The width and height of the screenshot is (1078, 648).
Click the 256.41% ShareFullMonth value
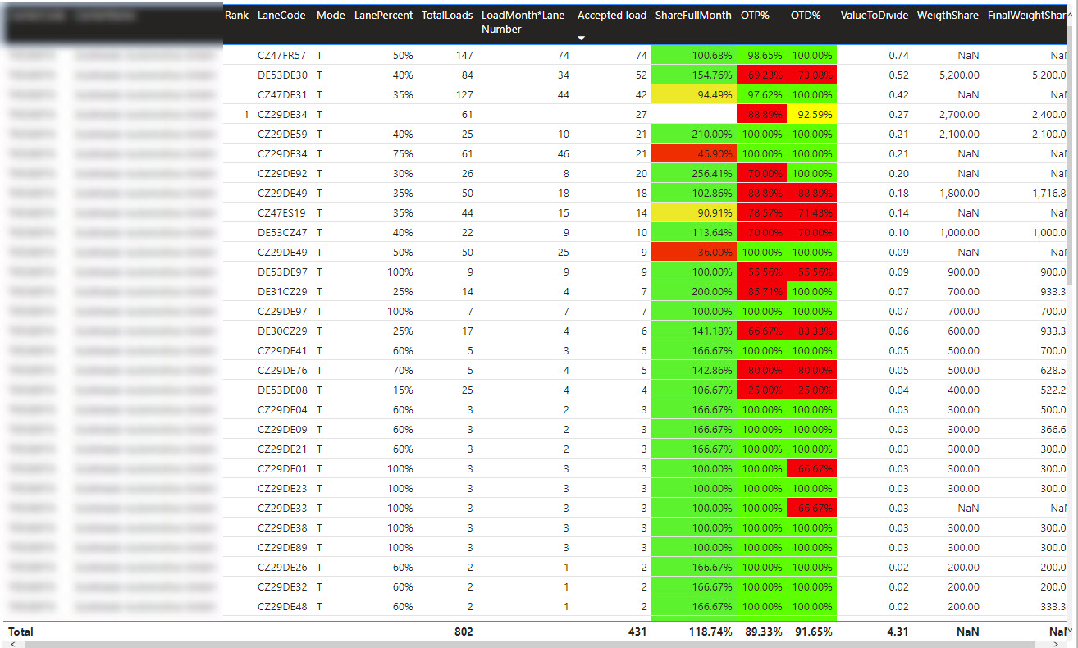(x=711, y=173)
